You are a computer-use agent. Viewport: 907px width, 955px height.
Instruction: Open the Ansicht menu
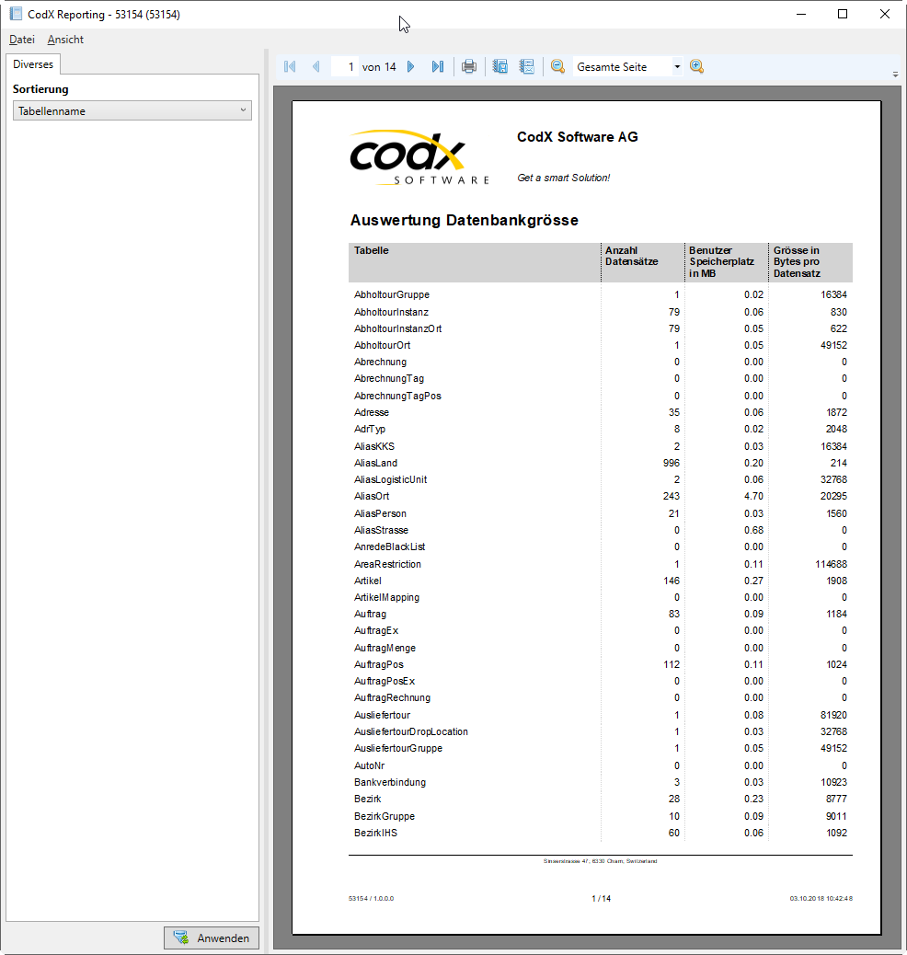[64, 40]
